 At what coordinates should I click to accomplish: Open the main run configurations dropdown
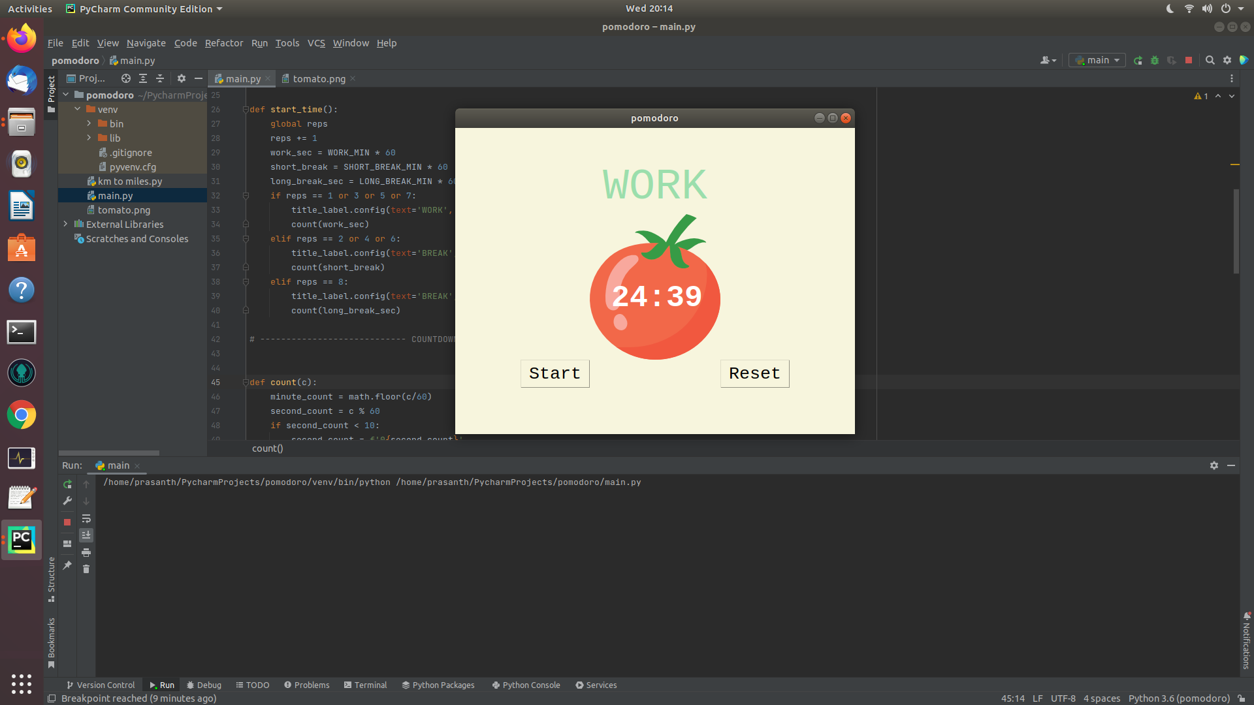click(x=1097, y=60)
